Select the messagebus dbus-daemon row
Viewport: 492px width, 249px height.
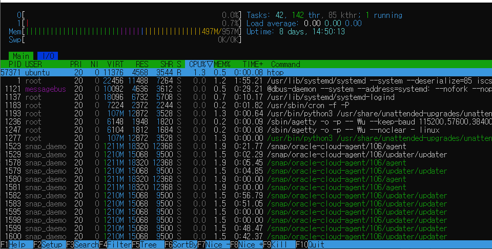click(x=246, y=89)
